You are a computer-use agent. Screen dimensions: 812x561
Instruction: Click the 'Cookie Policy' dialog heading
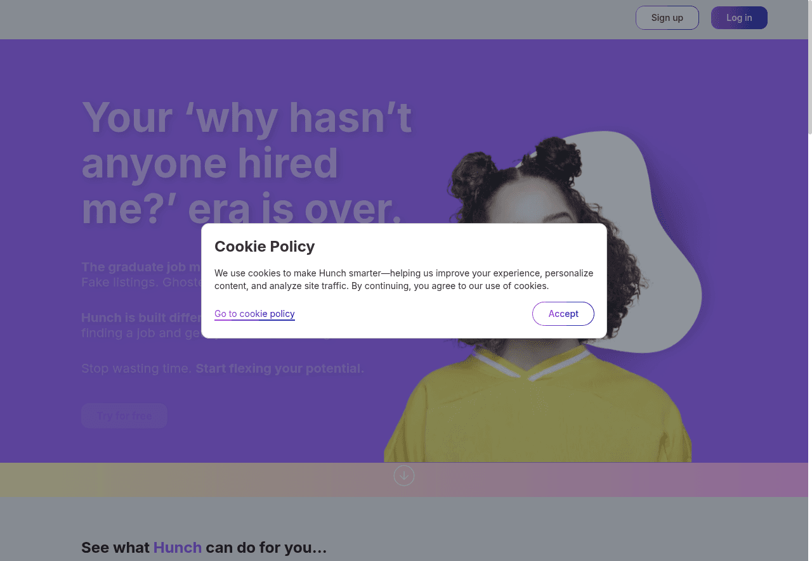click(265, 247)
